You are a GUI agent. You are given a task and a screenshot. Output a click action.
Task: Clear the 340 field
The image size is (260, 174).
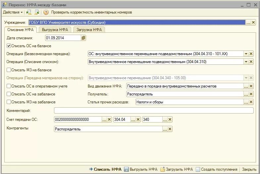[x=170, y=120]
